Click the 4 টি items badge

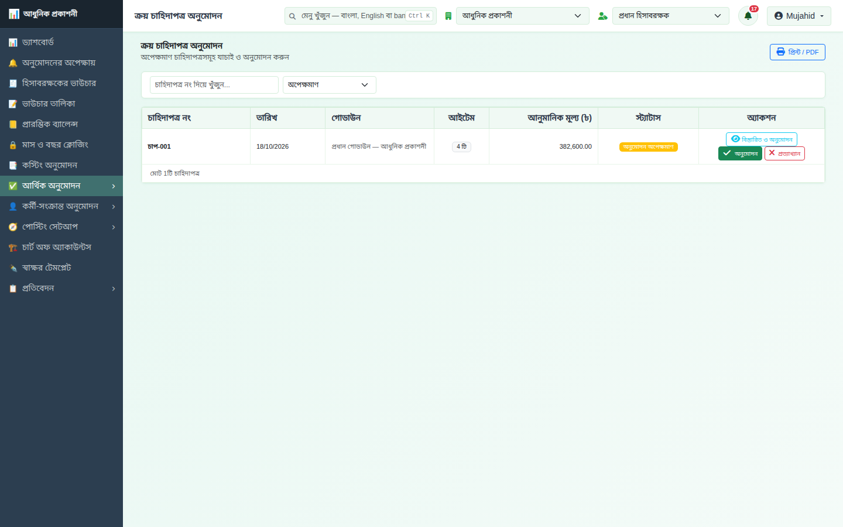[462, 146]
